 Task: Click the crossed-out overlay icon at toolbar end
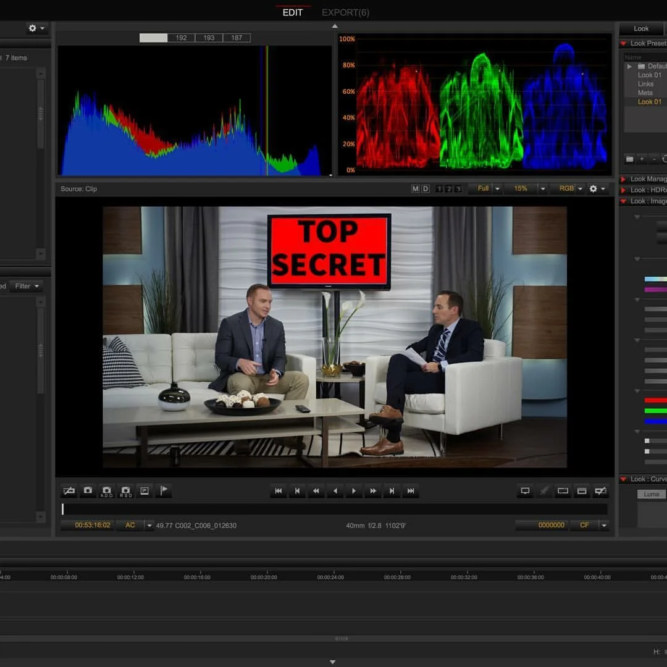[601, 491]
